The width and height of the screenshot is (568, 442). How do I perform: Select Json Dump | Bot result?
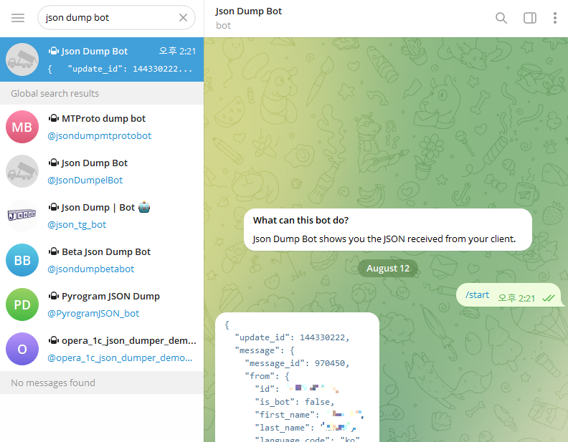(x=102, y=216)
